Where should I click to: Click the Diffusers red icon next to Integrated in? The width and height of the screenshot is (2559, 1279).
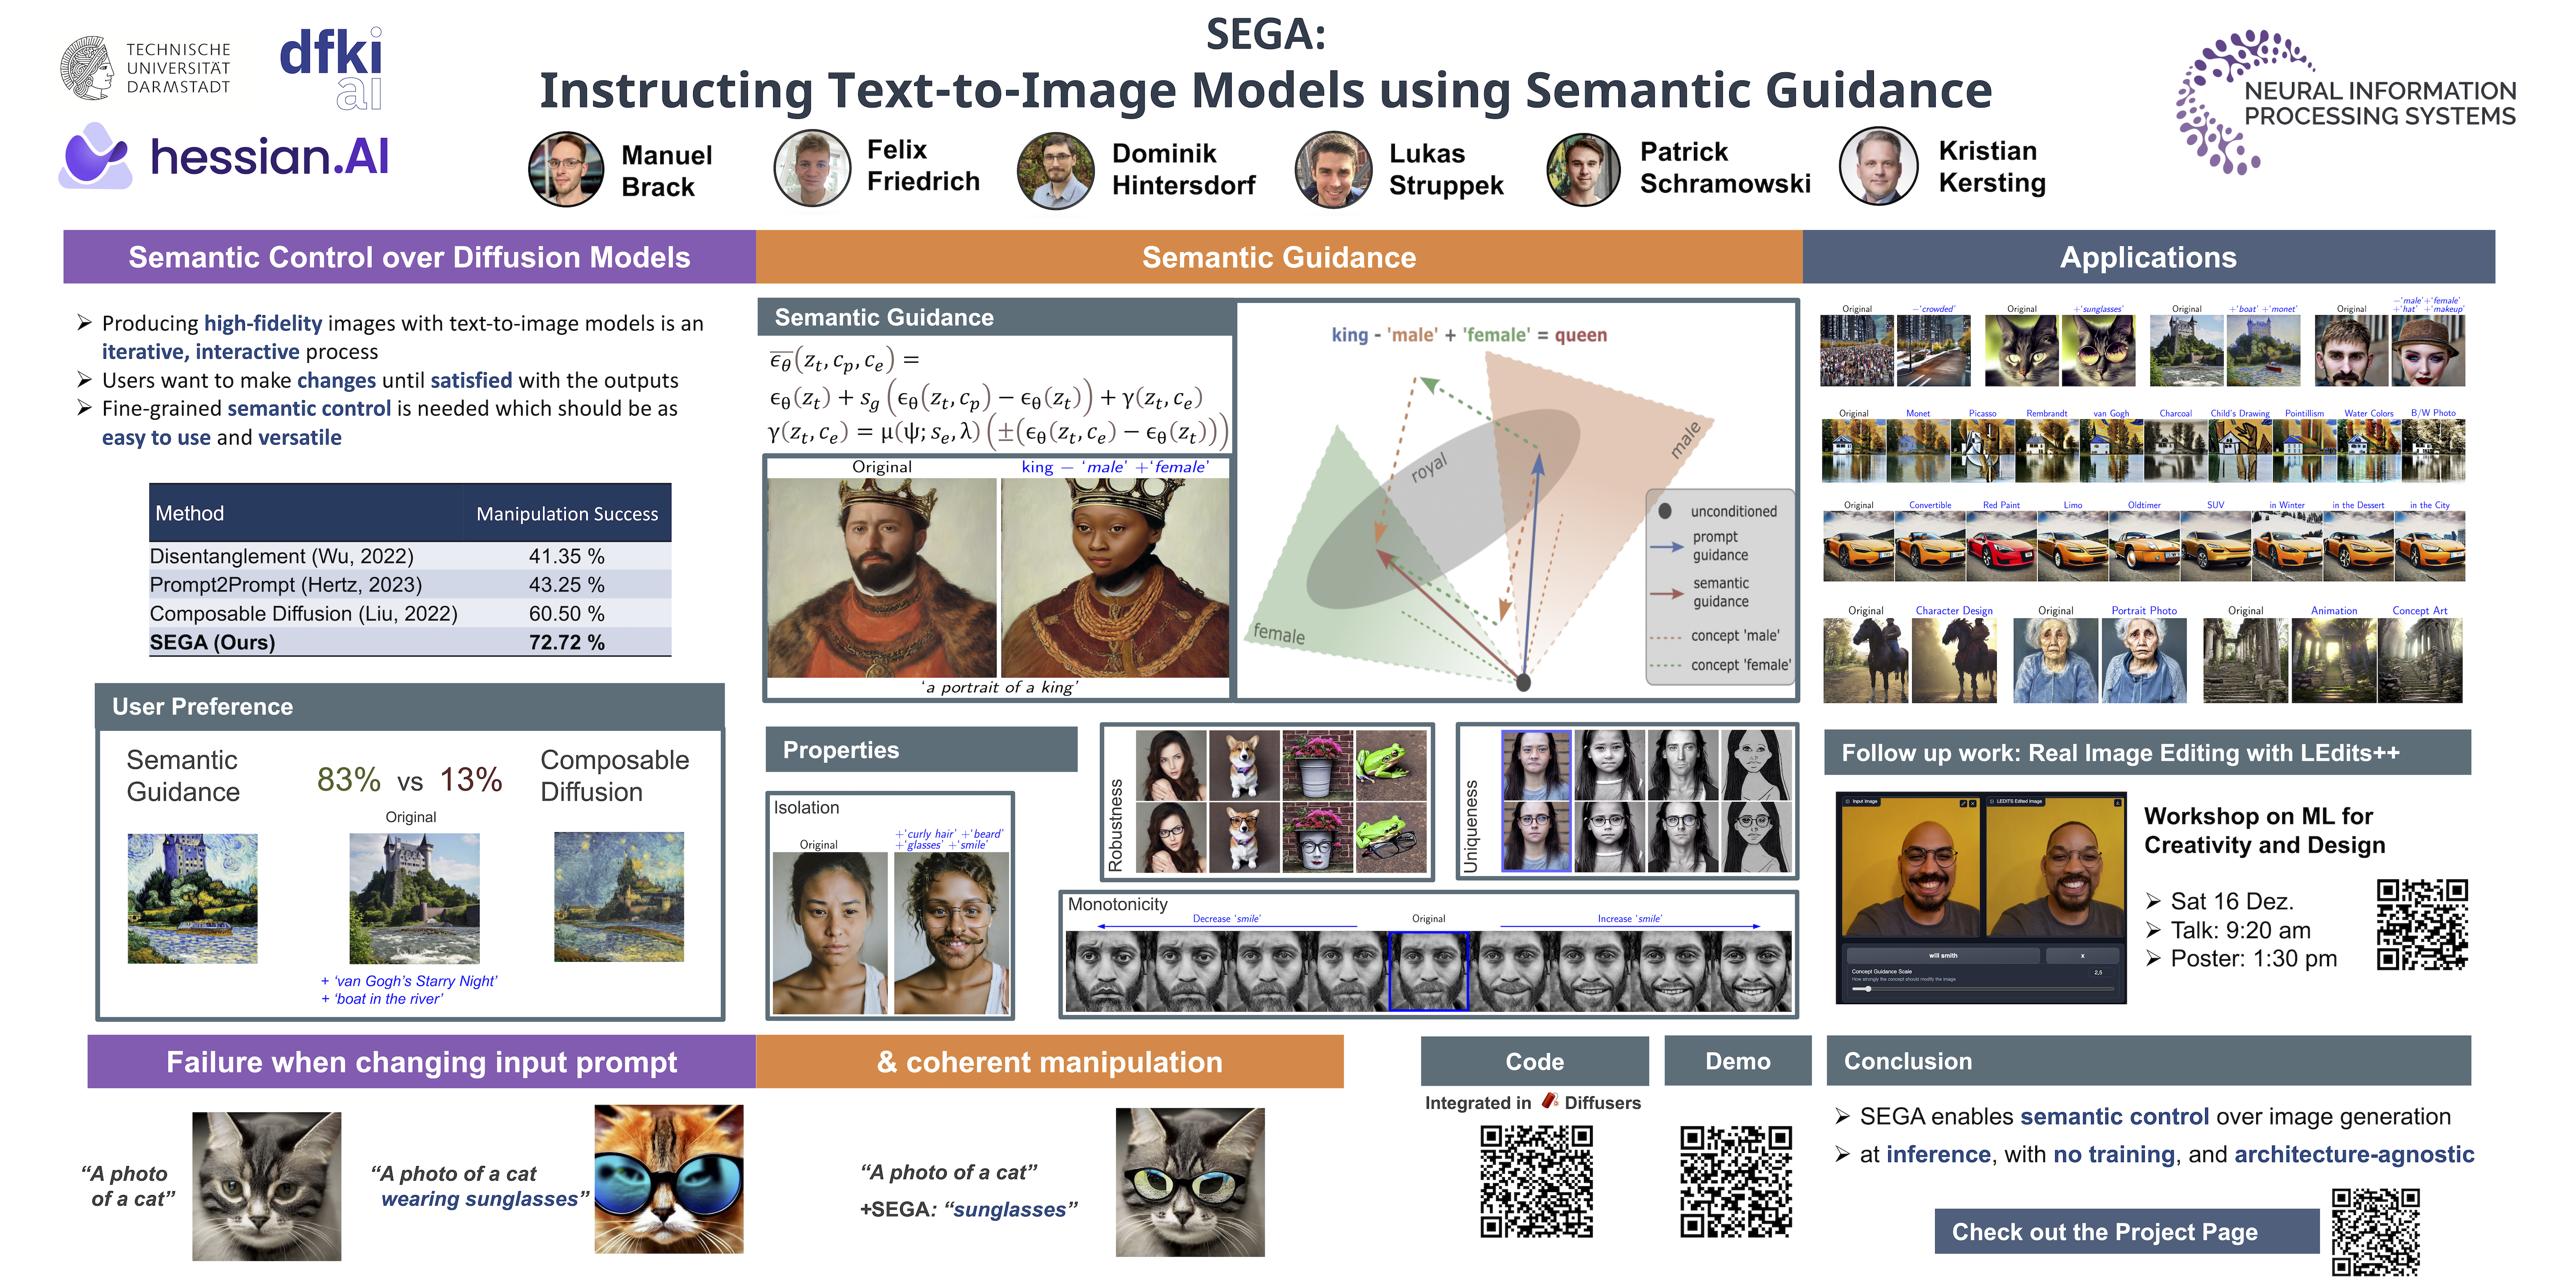click(1549, 1101)
